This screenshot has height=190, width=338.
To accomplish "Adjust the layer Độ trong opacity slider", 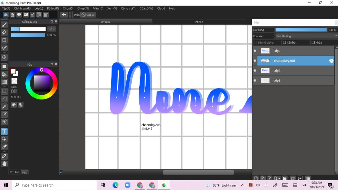I will [x=301, y=30].
